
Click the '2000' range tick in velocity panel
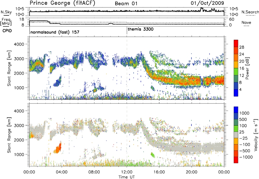coord(19,140)
